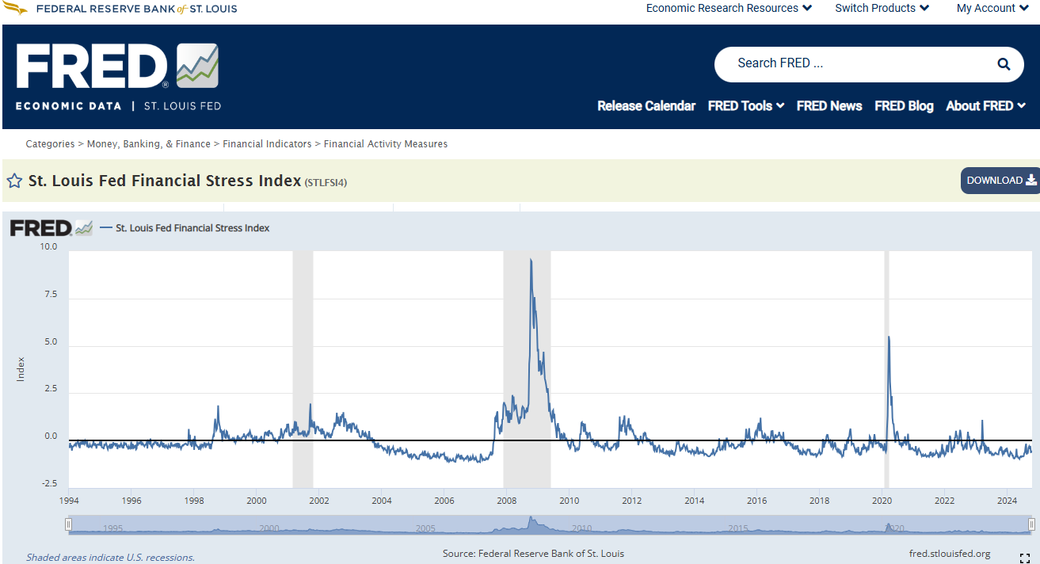
Task: Click Categories breadcrumb link
Action: pyautogui.click(x=50, y=144)
